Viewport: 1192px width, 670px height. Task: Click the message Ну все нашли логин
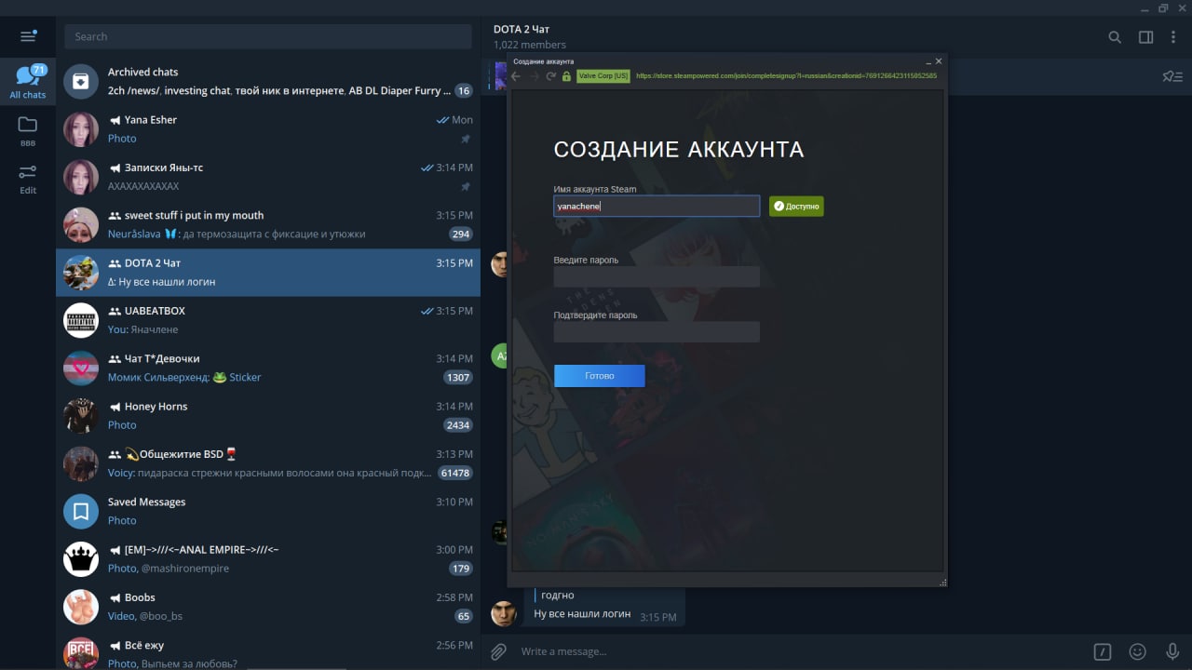(x=582, y=614)
